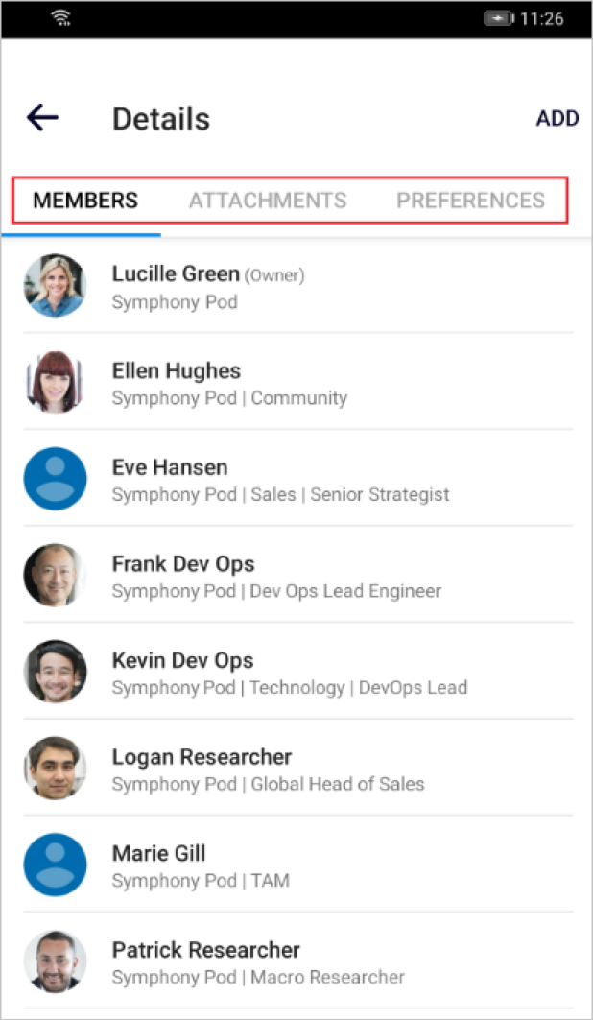
Task: Click Logan Researcher's profile picture
Action: pos(56,768)
